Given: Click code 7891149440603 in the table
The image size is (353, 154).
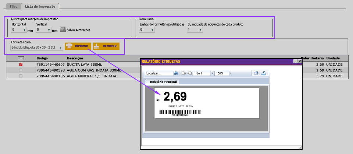Looking at the screenshot, I should tap(51, 65).
